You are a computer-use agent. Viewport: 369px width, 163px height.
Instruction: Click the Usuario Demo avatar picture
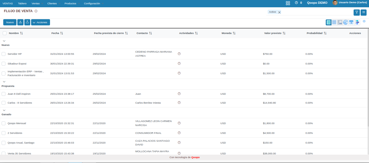[x=335, y=3]
